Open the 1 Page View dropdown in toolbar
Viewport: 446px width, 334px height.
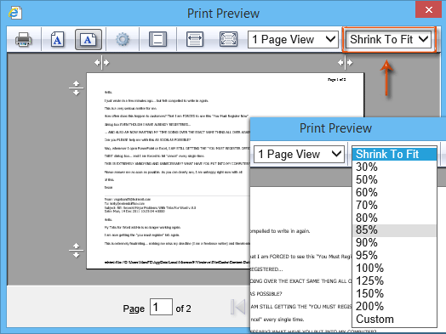coord(293,39)
